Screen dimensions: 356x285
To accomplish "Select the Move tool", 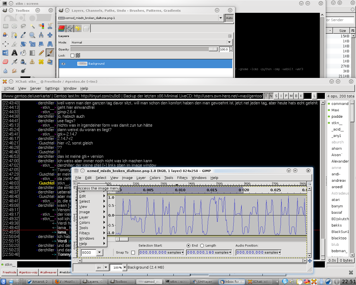I will 50,35.
